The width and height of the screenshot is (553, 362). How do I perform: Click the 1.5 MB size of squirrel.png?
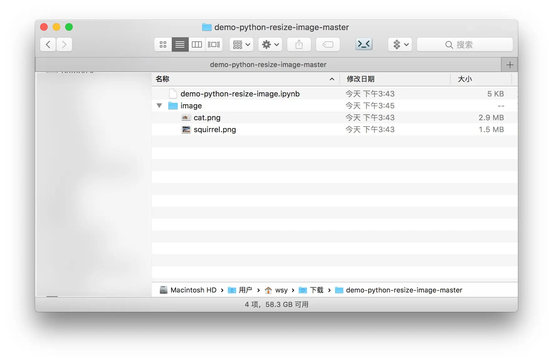click(491, 129)
